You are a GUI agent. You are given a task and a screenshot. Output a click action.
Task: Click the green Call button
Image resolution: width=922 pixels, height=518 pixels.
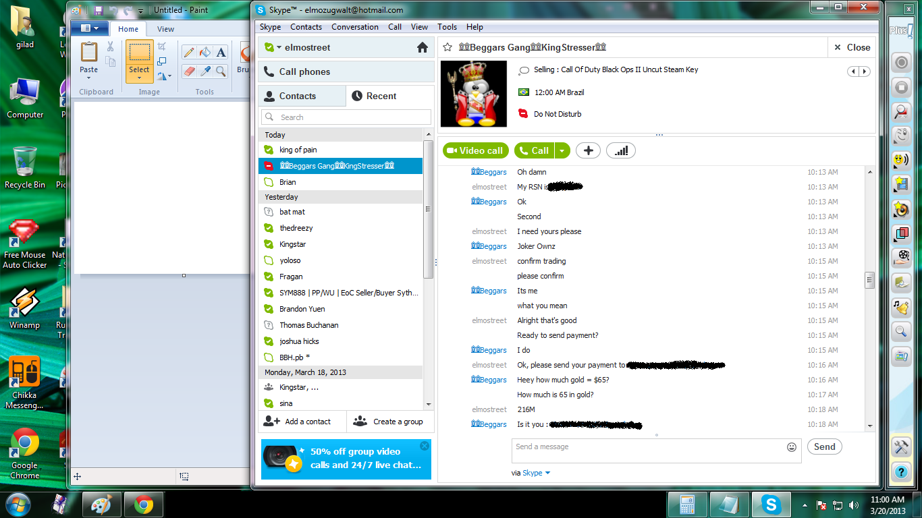point(535,151)
